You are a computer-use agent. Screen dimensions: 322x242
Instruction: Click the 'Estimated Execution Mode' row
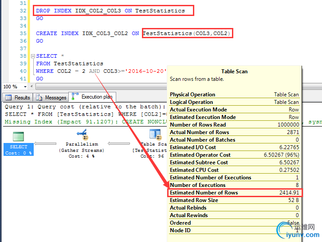(234, 117)
